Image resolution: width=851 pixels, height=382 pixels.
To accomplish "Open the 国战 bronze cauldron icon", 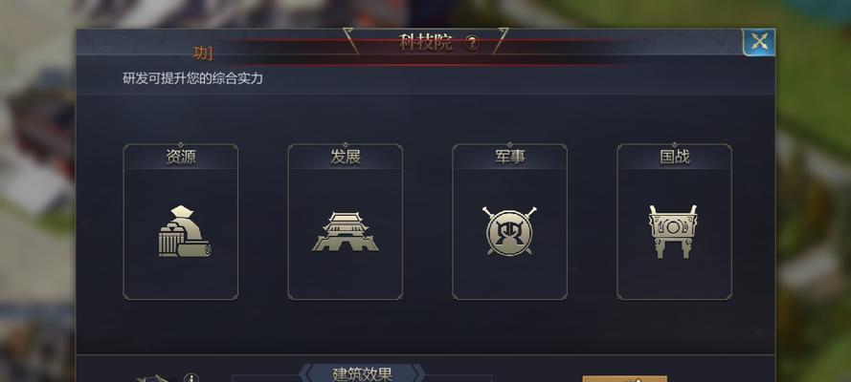I will click(673, 231).
